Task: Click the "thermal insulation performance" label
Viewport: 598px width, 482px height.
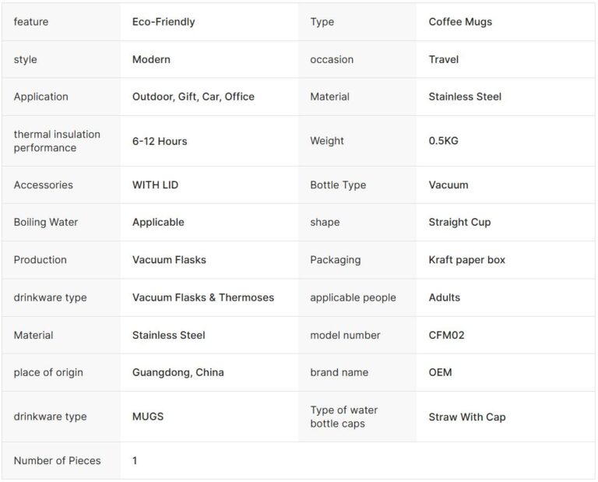Action: [x=57, y=141]
